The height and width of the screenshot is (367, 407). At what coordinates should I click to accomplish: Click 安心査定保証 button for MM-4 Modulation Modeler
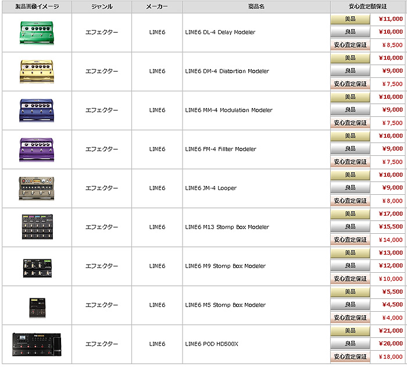[350, 123]
